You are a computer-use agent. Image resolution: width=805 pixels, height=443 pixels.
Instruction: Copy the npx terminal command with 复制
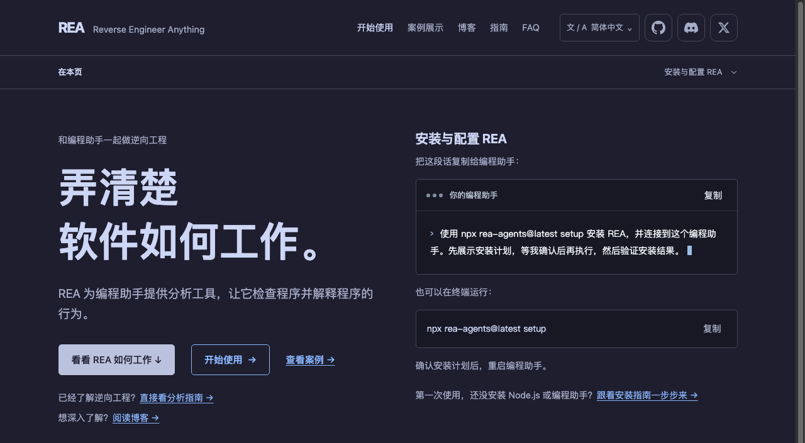712,329
